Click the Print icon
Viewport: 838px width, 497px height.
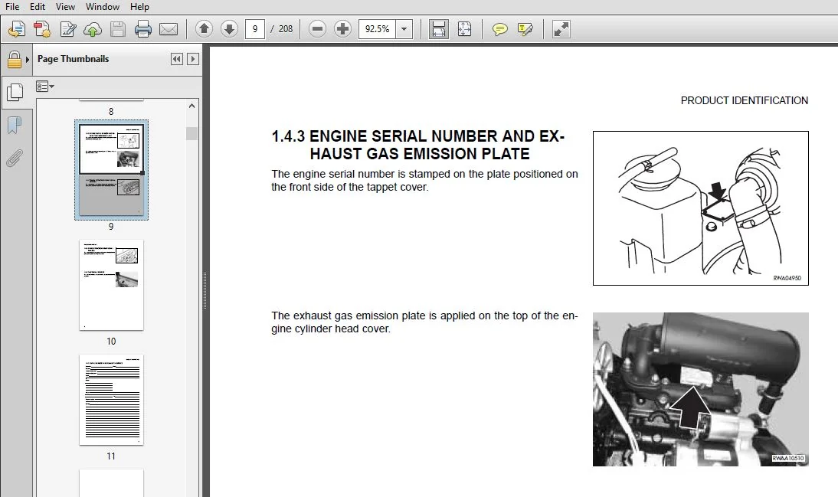[142, 29]
